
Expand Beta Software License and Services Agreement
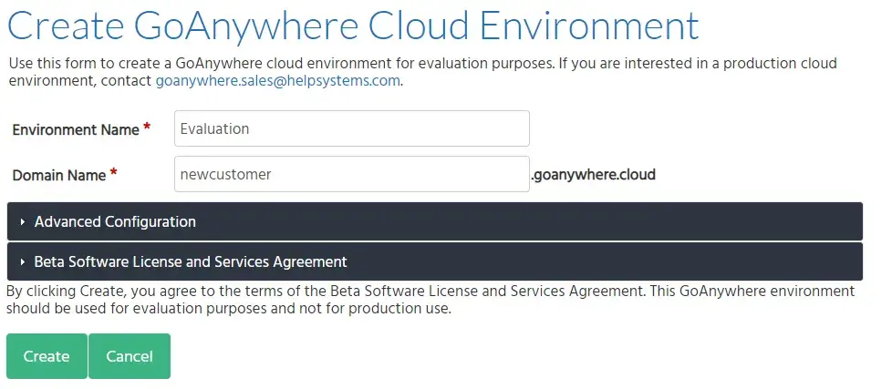[435, 261]
